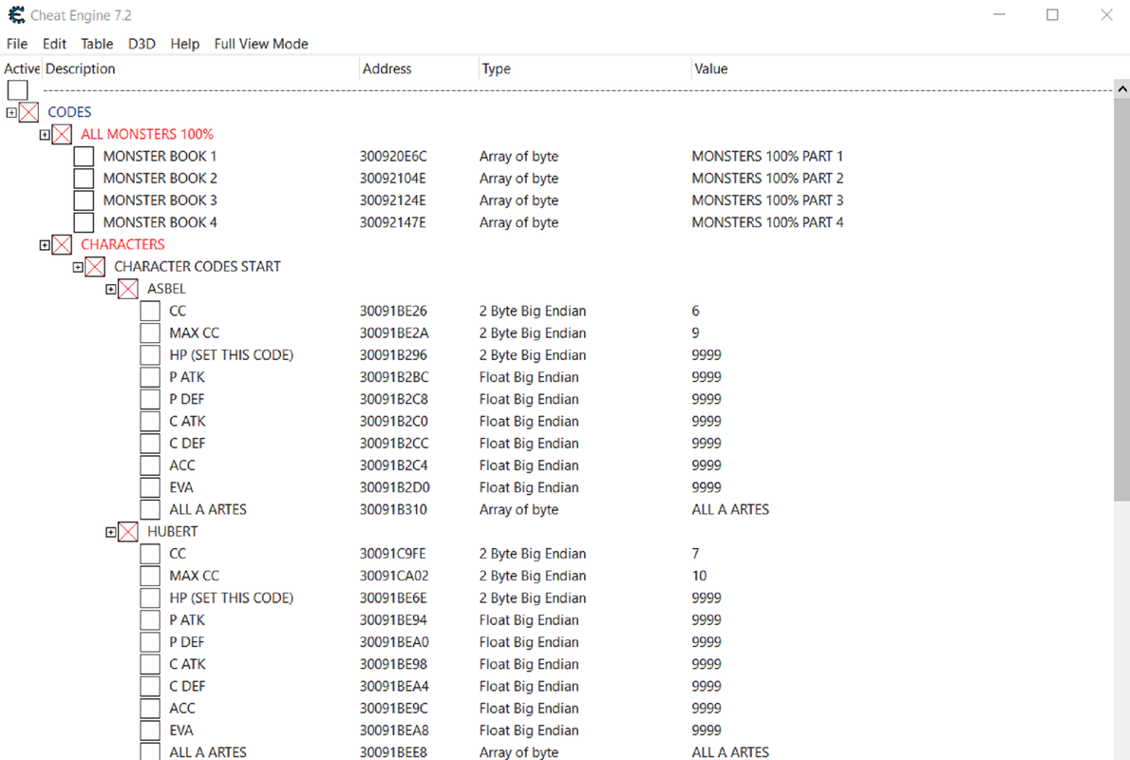Toggle CHARACTER CODES START active box
This screenshot has width=1130, height=760.
[95, 267]
